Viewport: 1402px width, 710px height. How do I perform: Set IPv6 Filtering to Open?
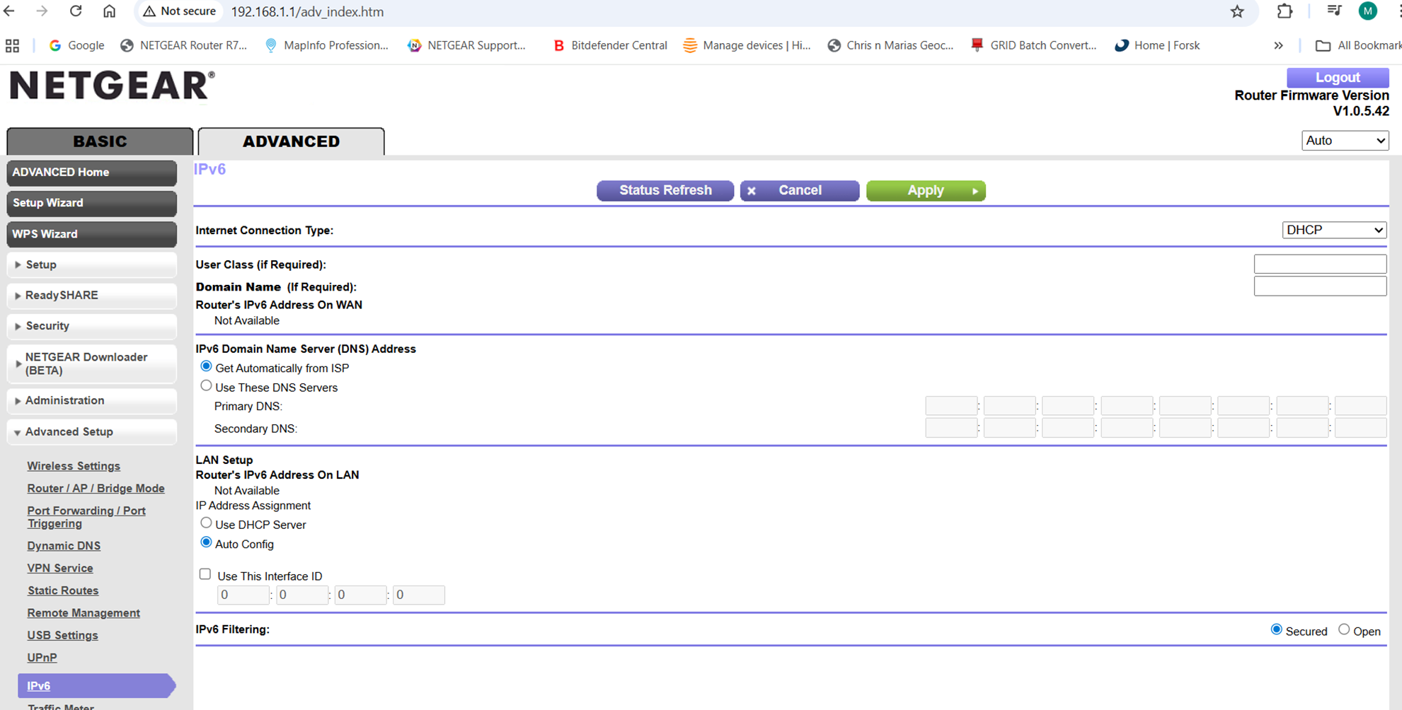tap(1343, 629)
